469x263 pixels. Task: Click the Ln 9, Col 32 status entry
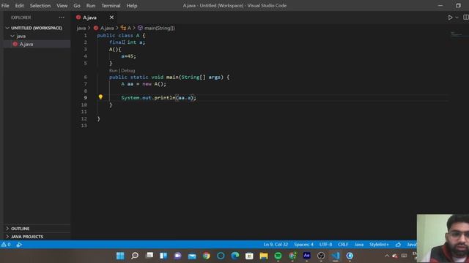(276, 245)
